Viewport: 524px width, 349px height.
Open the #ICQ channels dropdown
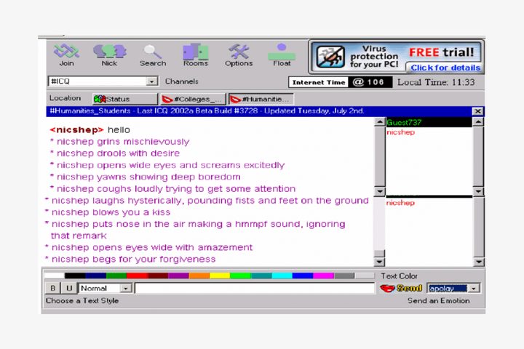coord(151,81)
